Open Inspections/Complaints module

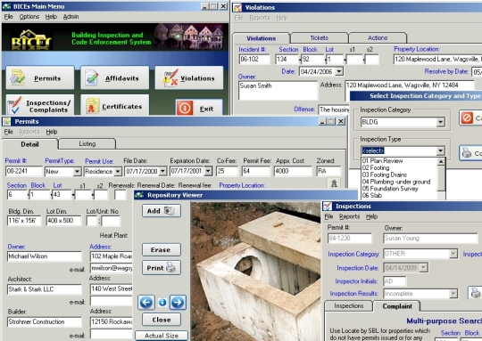(x=40, y=105)
